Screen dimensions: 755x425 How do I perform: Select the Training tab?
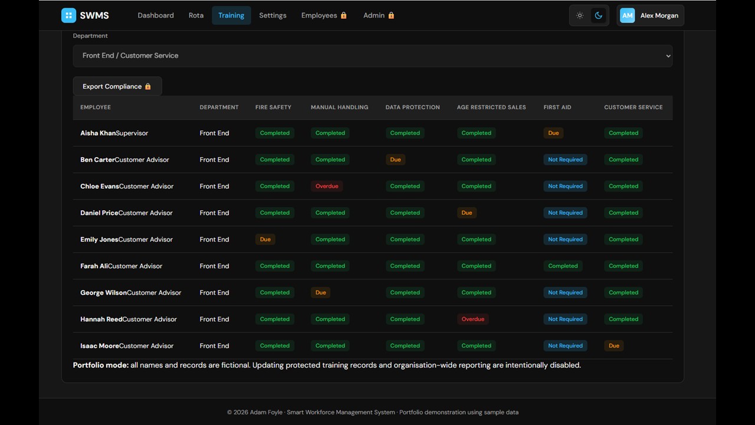pos(231,15)
